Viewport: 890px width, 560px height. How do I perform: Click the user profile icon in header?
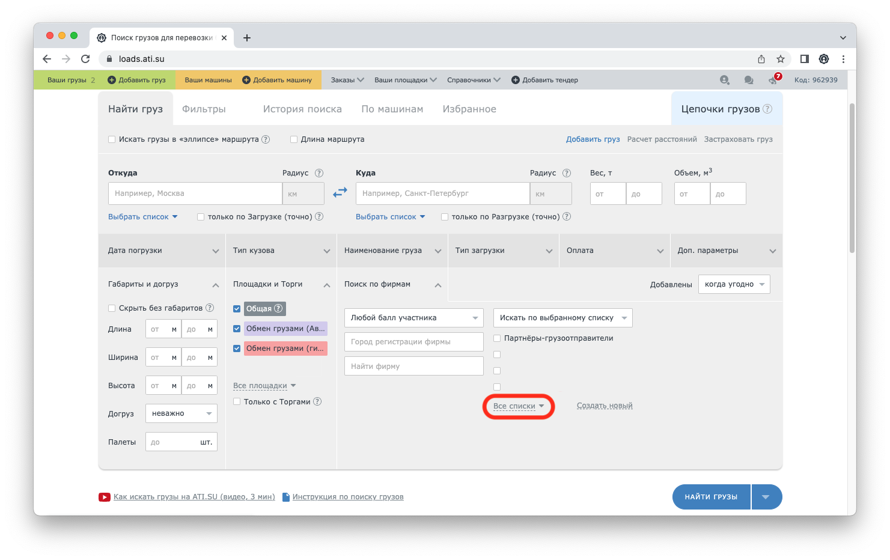725,80
